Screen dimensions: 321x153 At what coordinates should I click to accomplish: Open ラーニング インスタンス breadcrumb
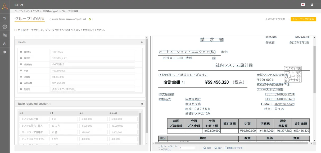click(27, 11)
